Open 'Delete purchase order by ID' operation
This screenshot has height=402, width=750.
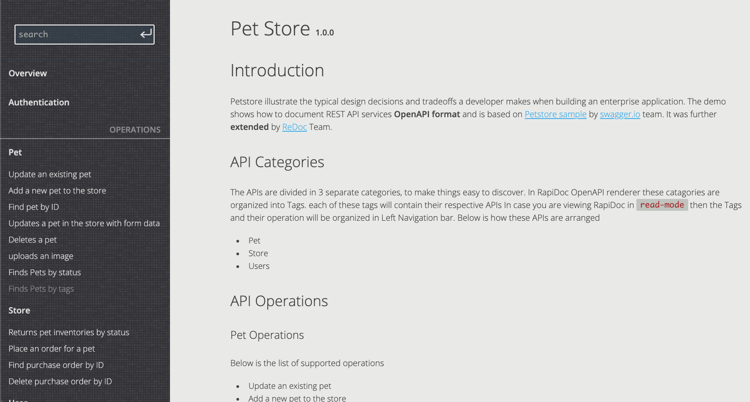(x=60, y=382)
